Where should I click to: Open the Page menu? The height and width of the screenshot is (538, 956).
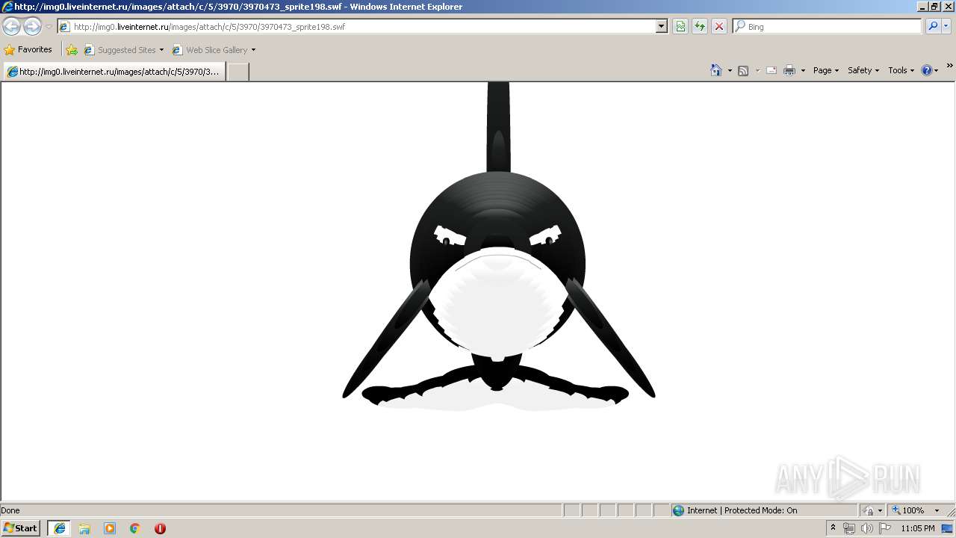point(826,70)
